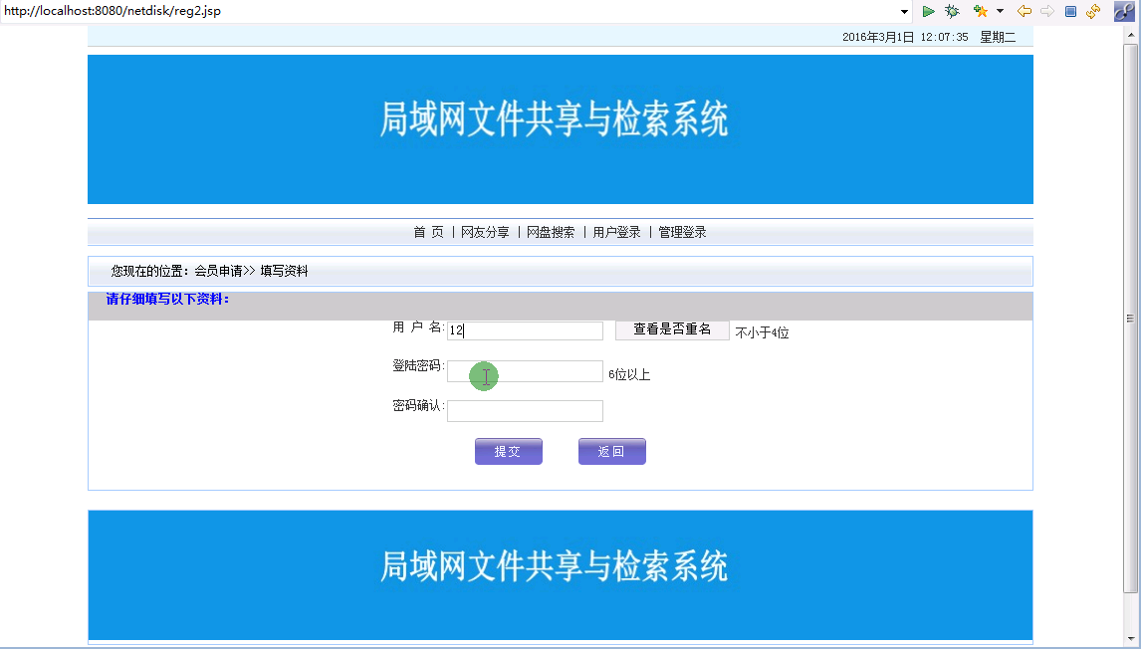Open the favorites dropdown arrow
This screenshot has height=649, width=1141.
pyautogui.click(x=1000, y=12)
